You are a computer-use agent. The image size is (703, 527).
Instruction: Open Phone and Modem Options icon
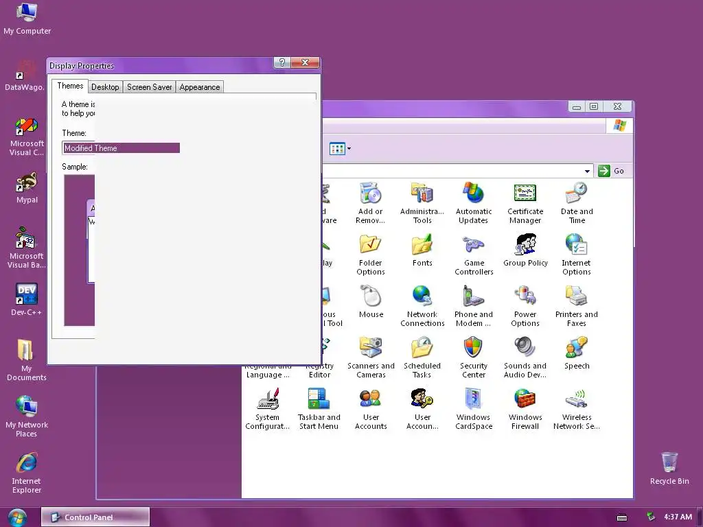tap(474, 305)
